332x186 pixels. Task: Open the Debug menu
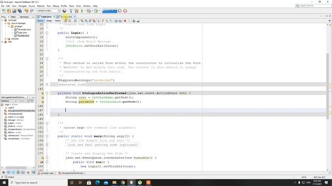tap(56, 6)
